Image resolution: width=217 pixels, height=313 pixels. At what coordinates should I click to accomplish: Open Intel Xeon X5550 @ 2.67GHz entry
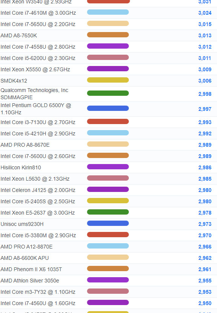[x=35, y=69]
